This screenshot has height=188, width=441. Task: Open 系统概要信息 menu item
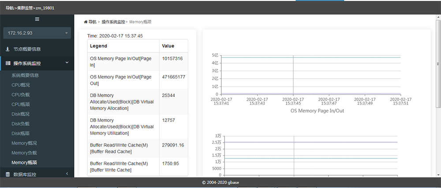pos(25,75)
